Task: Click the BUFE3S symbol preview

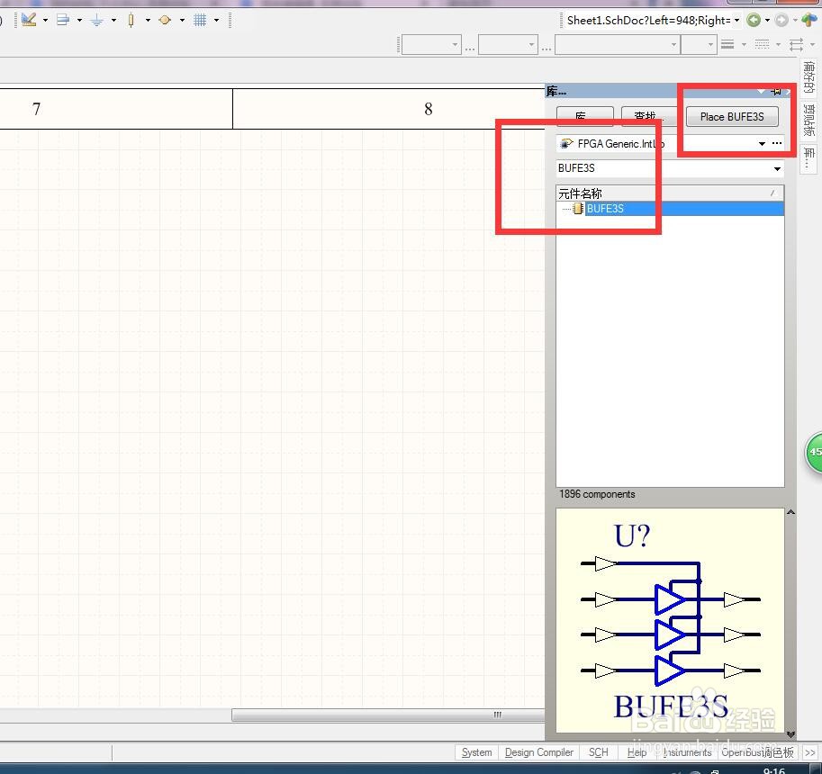Action: tap(670, 620)
